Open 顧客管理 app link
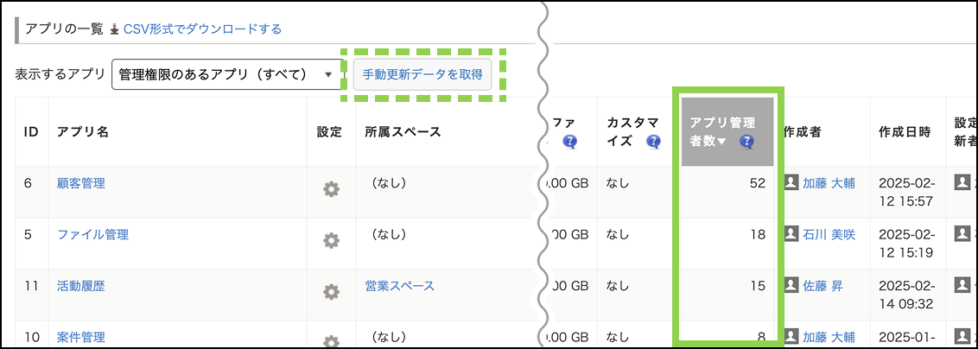Viewport: 978px width, 349px height. tap(81, 183)
